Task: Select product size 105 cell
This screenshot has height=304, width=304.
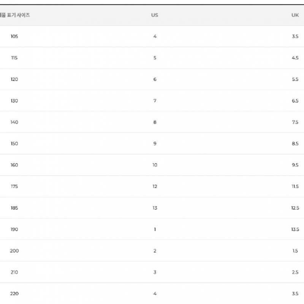Action: [14, 36]
